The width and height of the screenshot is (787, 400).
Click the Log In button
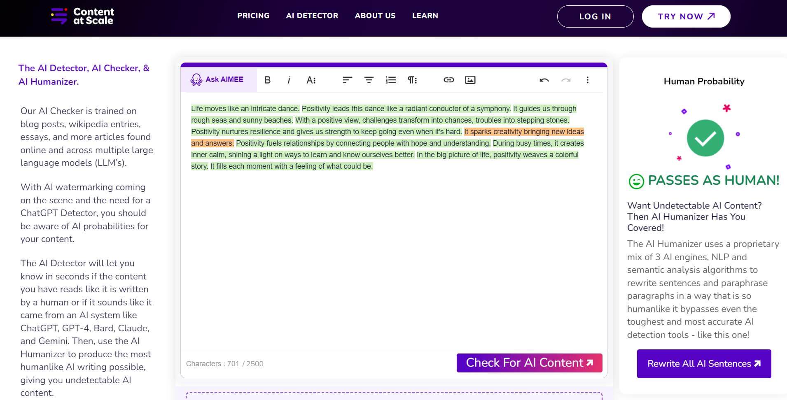pyautogui.click(x=595, y=16)
